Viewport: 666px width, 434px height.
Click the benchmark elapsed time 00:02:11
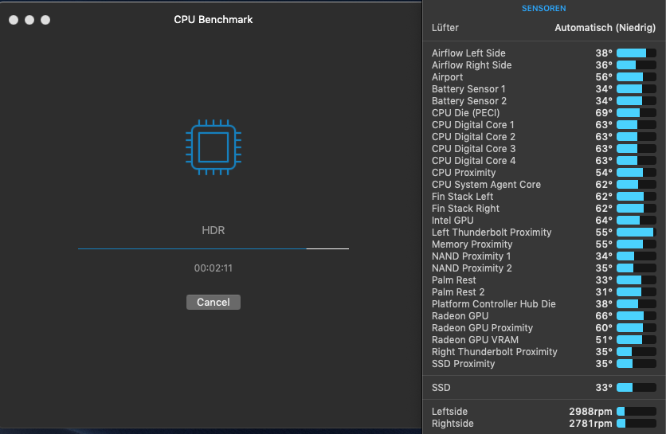point(213,268)
